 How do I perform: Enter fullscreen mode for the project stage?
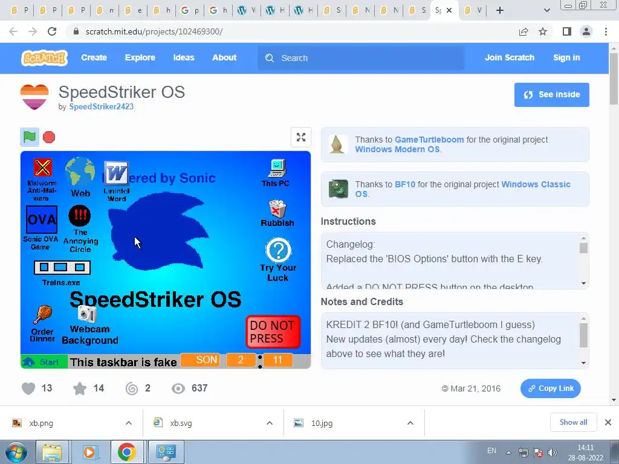click(301, 137)
